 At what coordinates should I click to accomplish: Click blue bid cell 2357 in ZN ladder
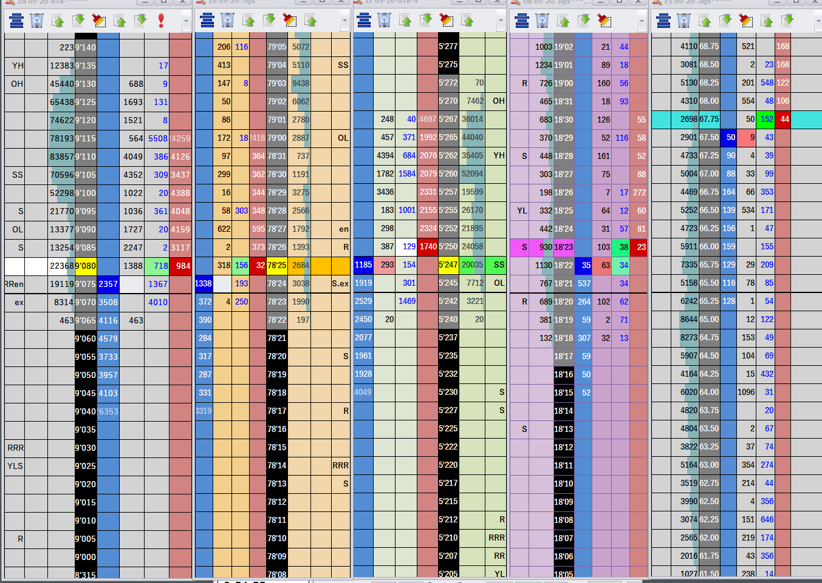pos(108,284)
